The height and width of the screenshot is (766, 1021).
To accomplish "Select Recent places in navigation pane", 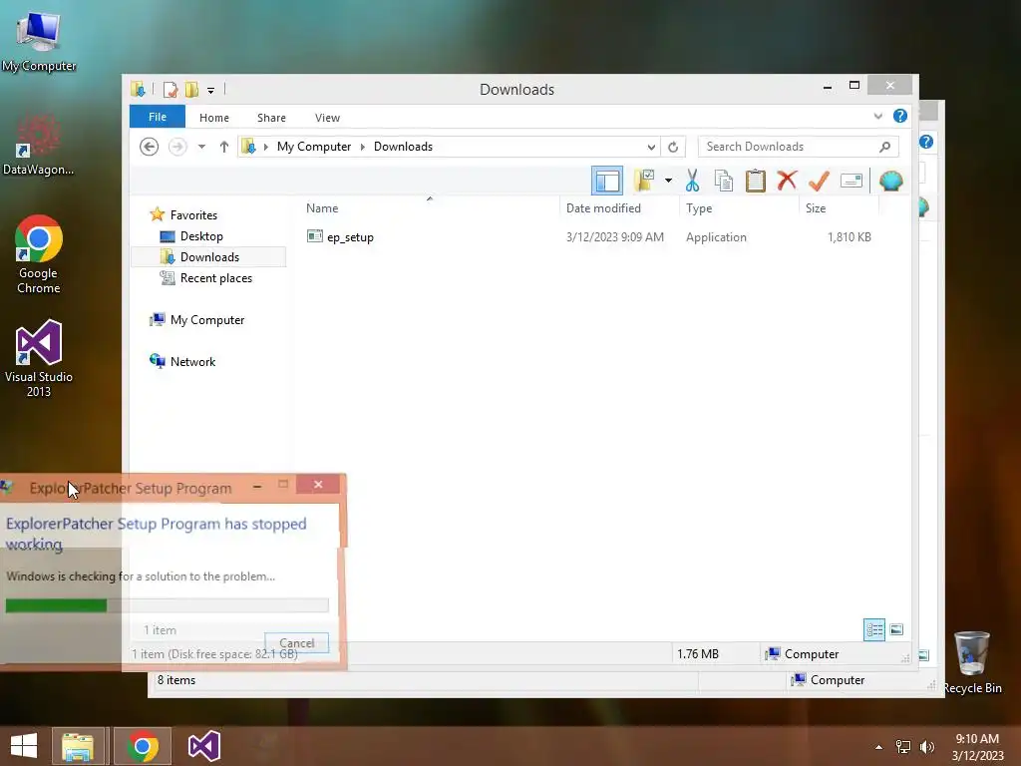I will [x=215, y=278].
